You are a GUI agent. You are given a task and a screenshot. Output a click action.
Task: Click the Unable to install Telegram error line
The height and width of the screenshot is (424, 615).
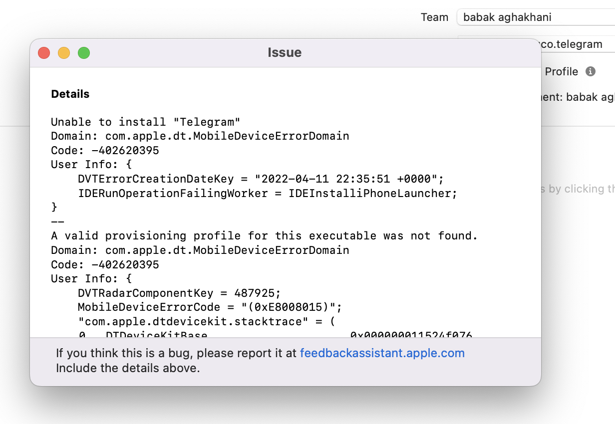pos(145,121)
